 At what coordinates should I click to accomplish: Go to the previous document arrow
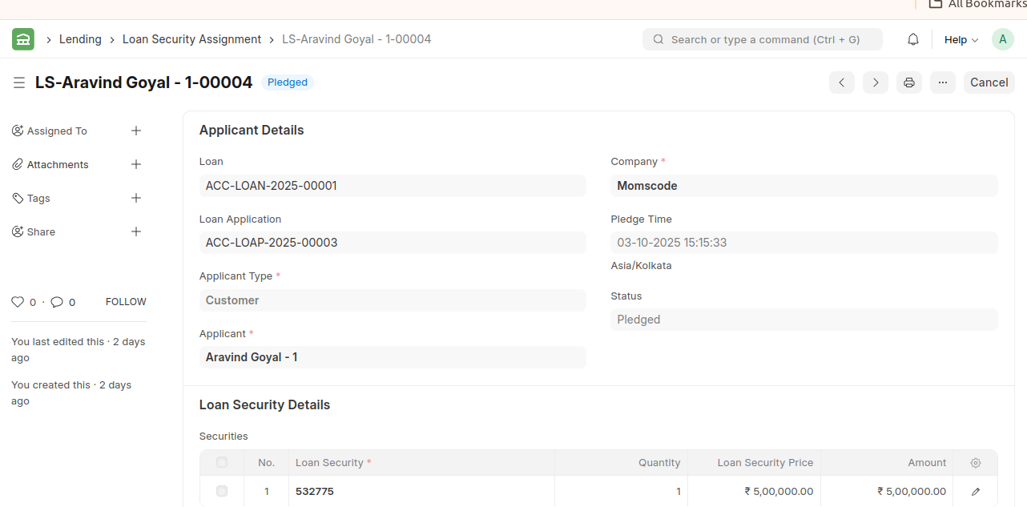(x=841, y=82)
